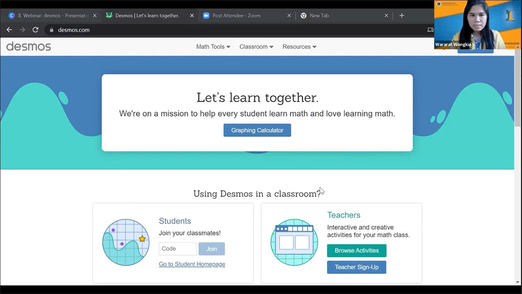Click the Desmos logo in header
Viewport: 522px width, 294px height.
tap(29, 47)
